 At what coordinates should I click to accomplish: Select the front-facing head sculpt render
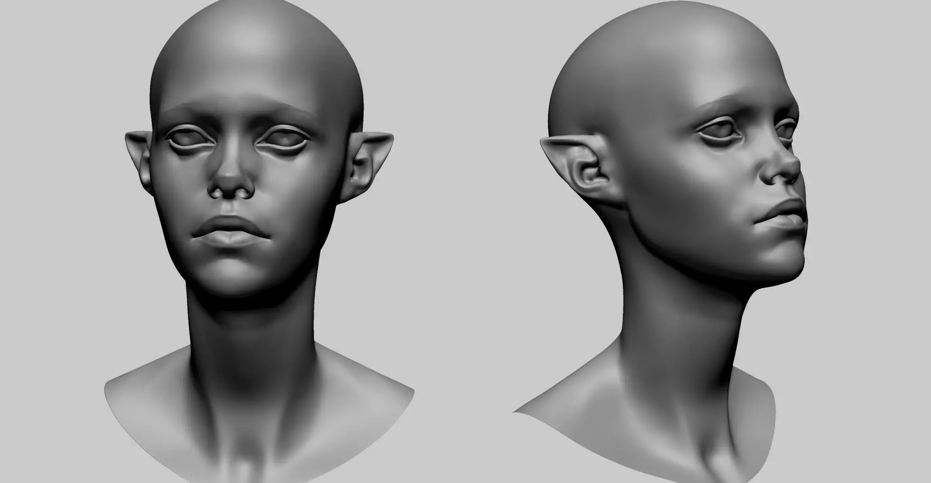pos(259,242)
